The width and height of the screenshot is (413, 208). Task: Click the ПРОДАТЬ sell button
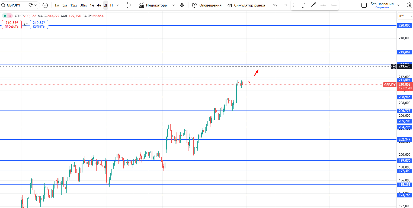12,25
